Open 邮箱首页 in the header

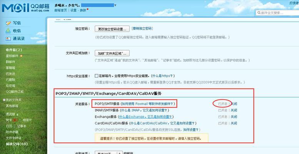[x=61, y=10]
